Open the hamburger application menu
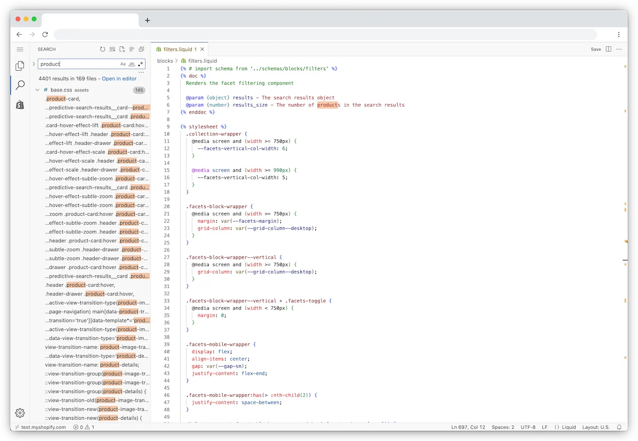The height and width of the screenshot is (441, 638). tap(20, 49)
